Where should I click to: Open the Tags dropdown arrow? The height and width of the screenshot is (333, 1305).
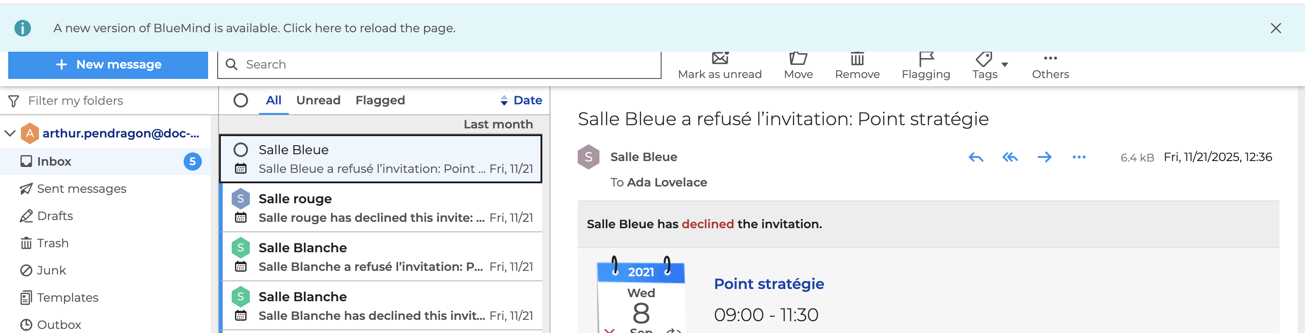click(x=1004, y=64)
